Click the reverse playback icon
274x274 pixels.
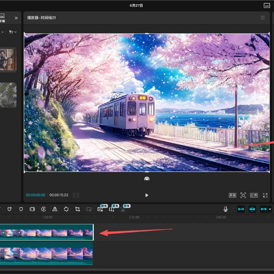tap(43, 209)
